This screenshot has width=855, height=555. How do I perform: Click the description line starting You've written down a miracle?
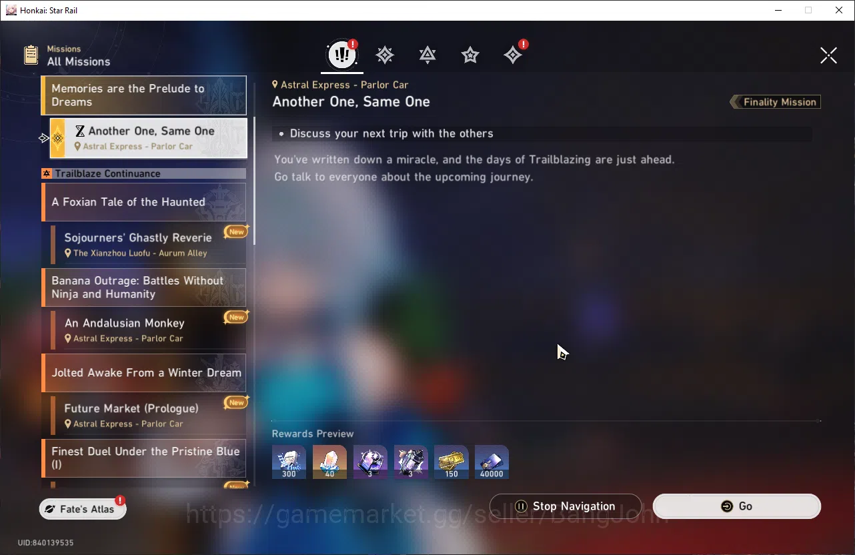474,160
